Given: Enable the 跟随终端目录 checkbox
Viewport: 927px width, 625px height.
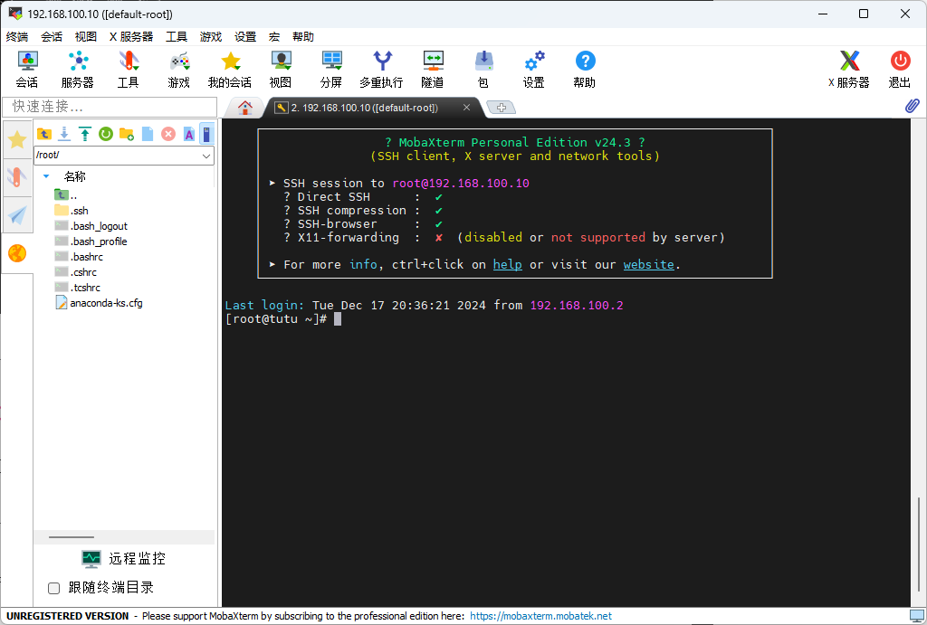Looking at the screenshot, I should click(x=54, y=588).
